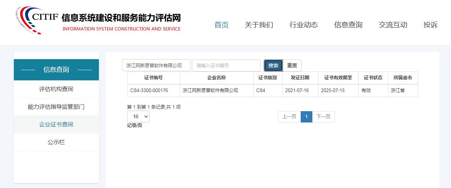
Task: Click certificate number CS4-3300-000176 cell
Action: coord(149,90)
